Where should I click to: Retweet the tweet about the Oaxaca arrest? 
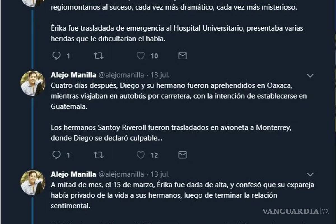pyautogui.click(x=98, y=155)
